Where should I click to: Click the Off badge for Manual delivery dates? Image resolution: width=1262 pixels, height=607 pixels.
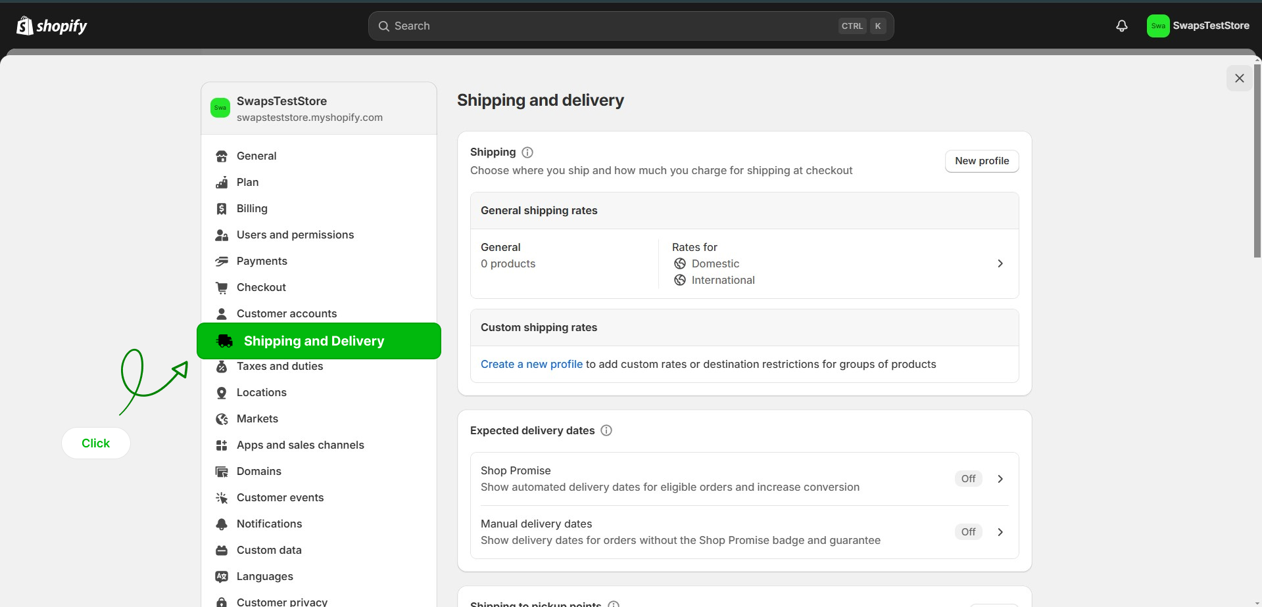(x=968, y=532)
